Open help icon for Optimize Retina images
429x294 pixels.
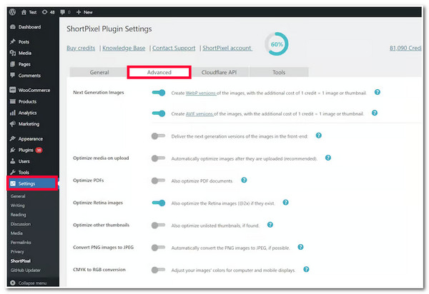(x=285, y=203)
